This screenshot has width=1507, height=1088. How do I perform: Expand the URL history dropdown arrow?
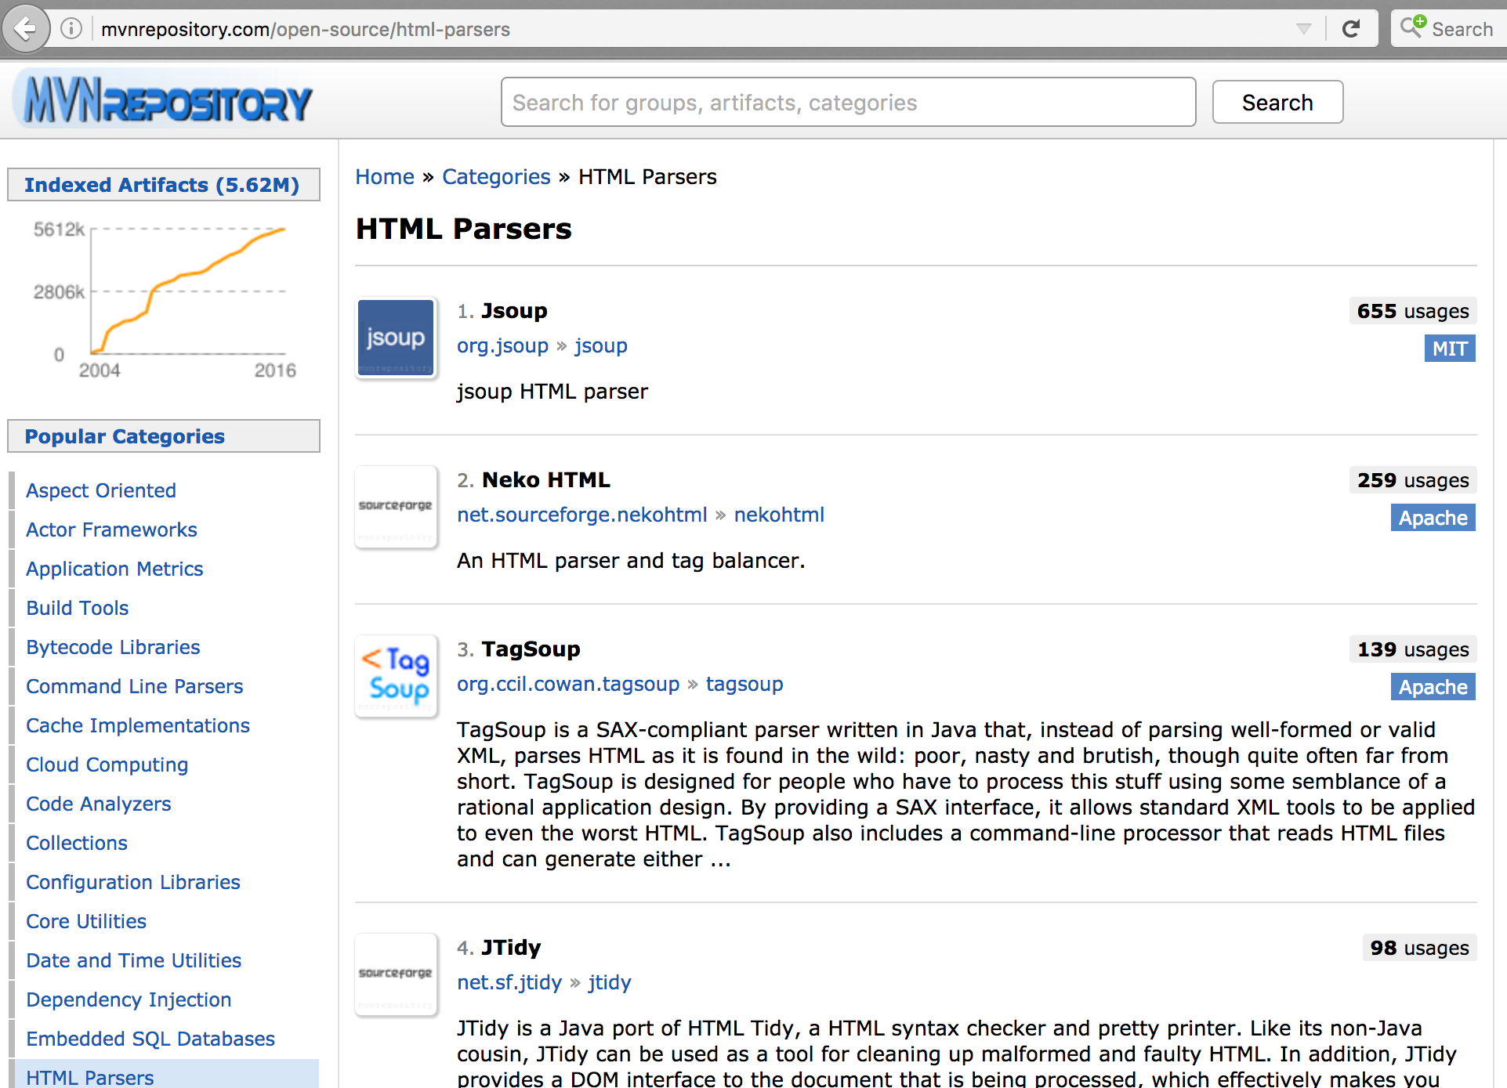(1303, 29)
